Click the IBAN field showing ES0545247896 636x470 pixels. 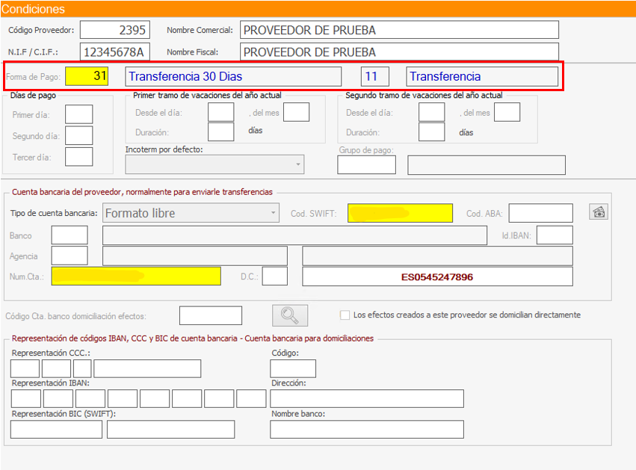pyautogui.click(x=437, y=276)
